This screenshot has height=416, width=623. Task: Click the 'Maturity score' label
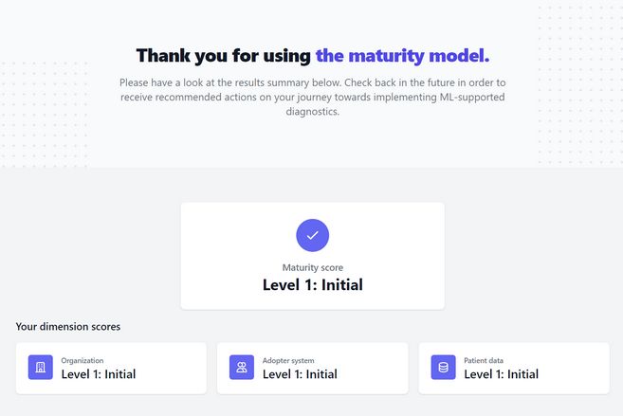click(313, 267)
